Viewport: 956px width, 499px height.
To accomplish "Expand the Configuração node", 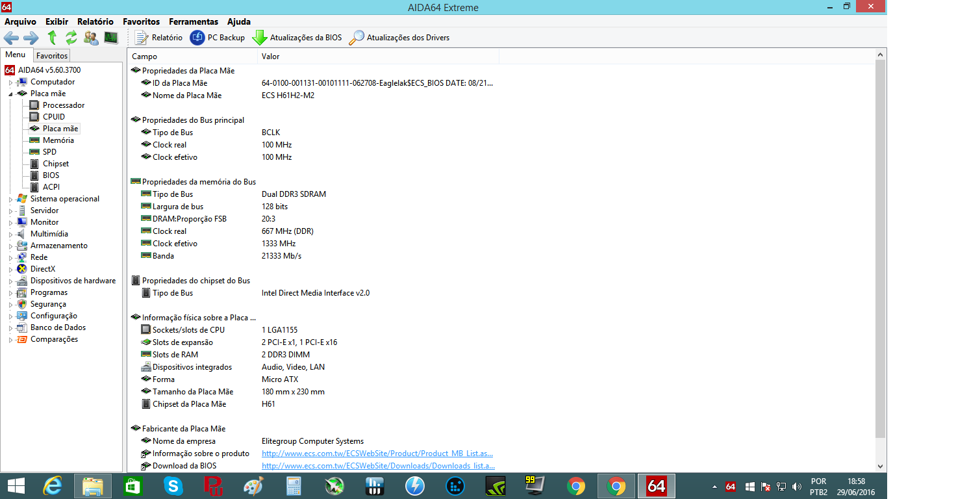I will (x=10, y=316).
